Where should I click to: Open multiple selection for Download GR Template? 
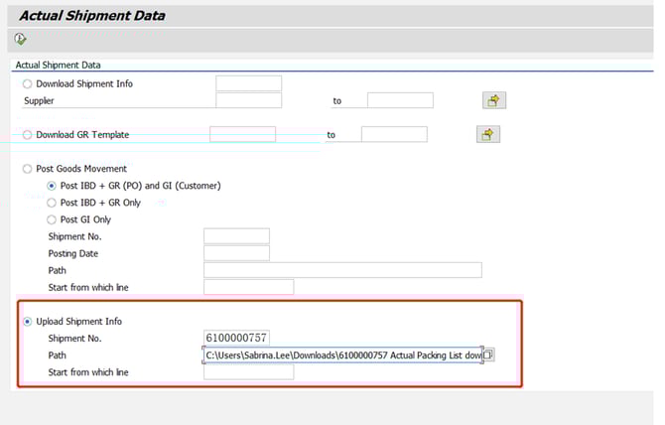[487, 134]
